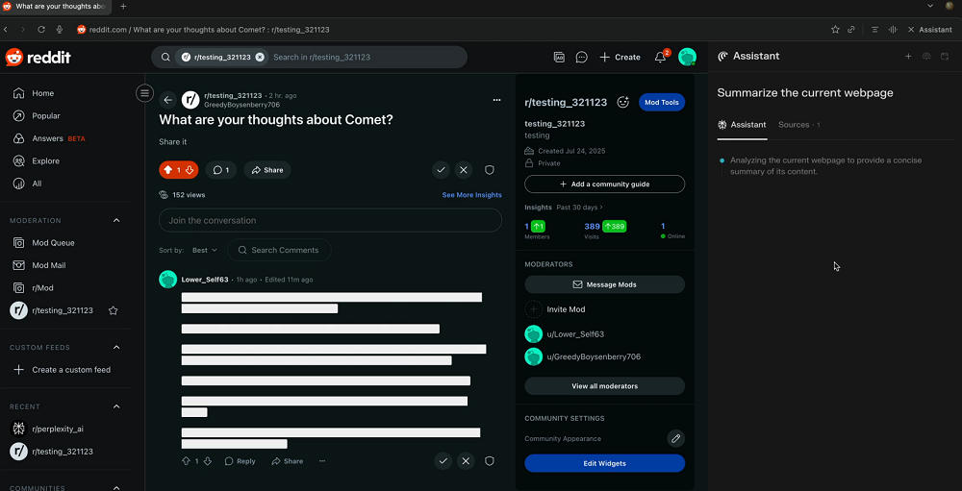Viewport: 962px width, 491px height.
Task: Open the notifications bell icon
Action: point(660,58)
